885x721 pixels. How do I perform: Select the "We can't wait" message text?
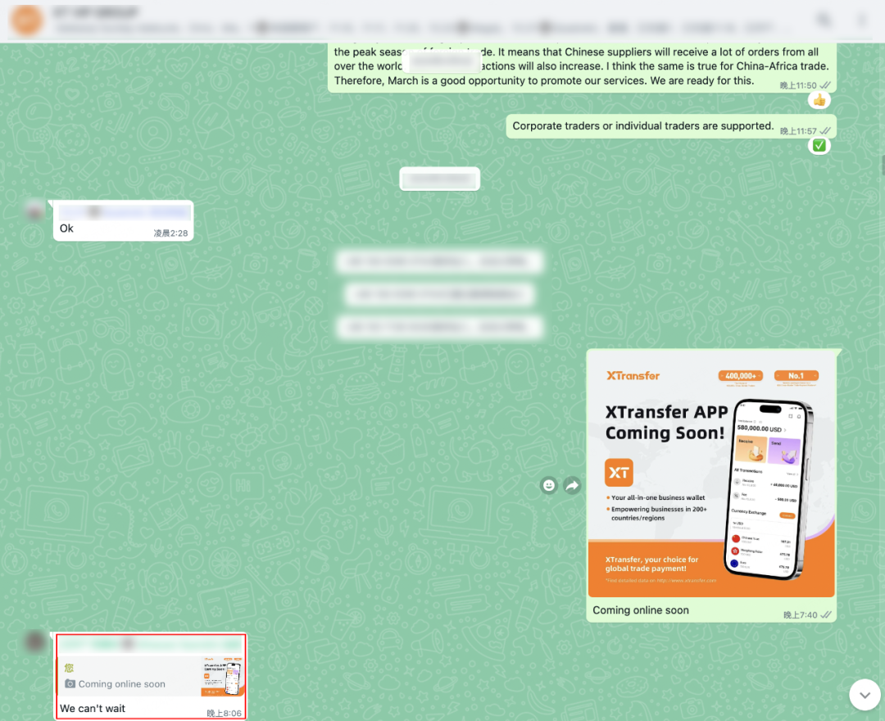tap(93, 709)
